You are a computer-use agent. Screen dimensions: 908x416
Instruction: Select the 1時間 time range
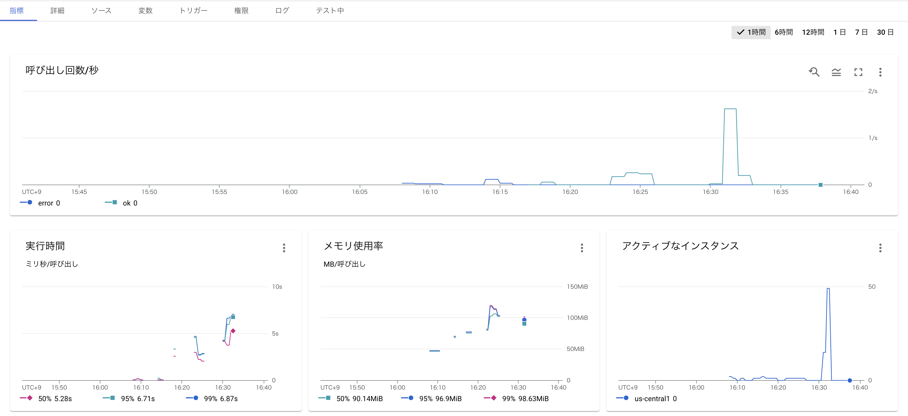pos(751,33)
